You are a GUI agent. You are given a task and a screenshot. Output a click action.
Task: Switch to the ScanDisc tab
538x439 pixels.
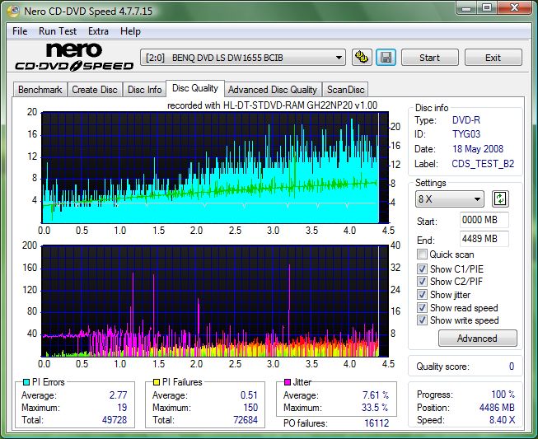pos(345,90)
